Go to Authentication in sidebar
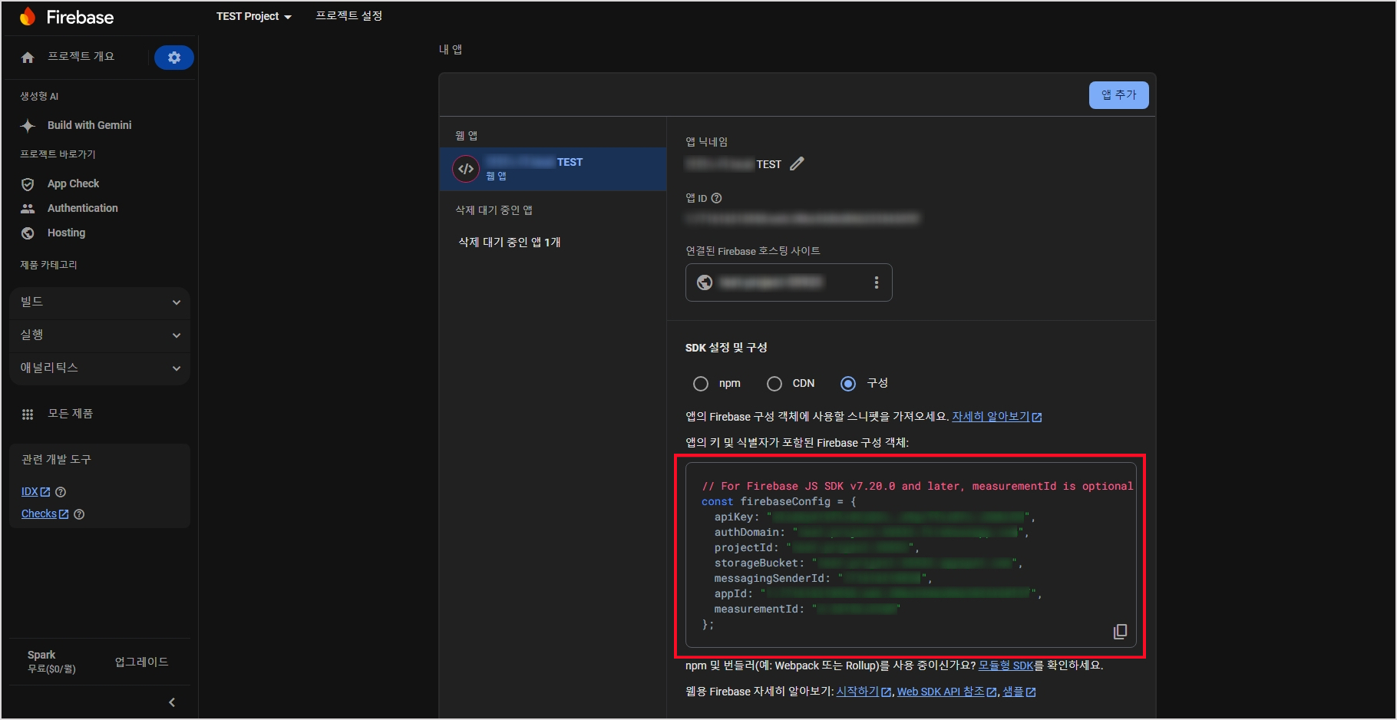 (x=83, y=208)
